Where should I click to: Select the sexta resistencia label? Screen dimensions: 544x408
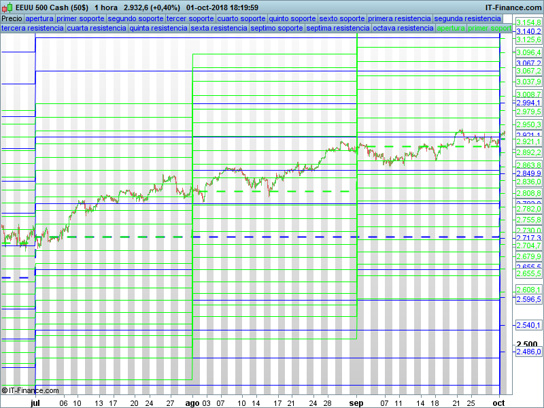219,28
